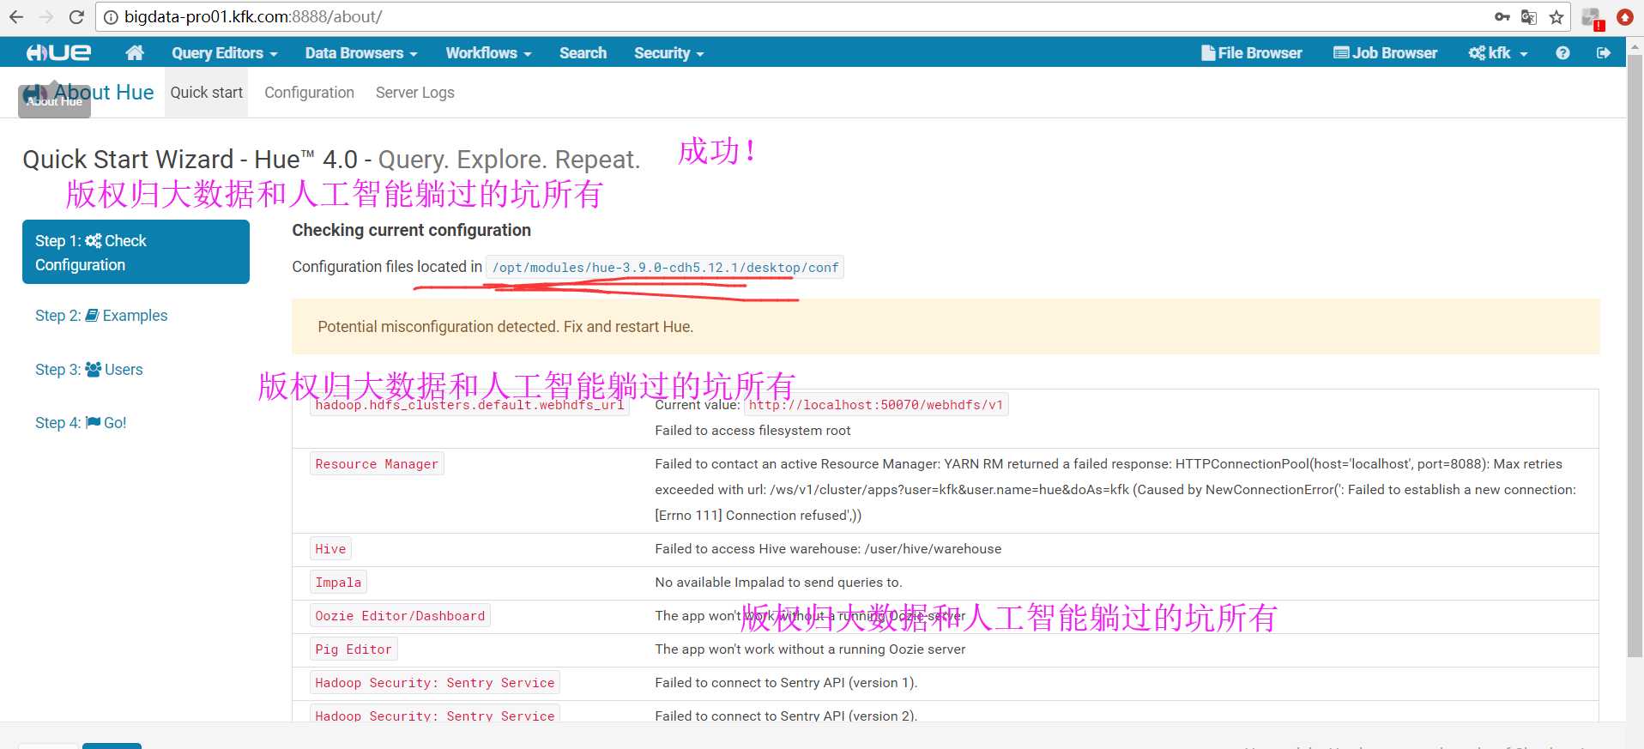Go to Step 3: Users
The height and width of the screenshot is (749, 1644).
pos(89,370)
